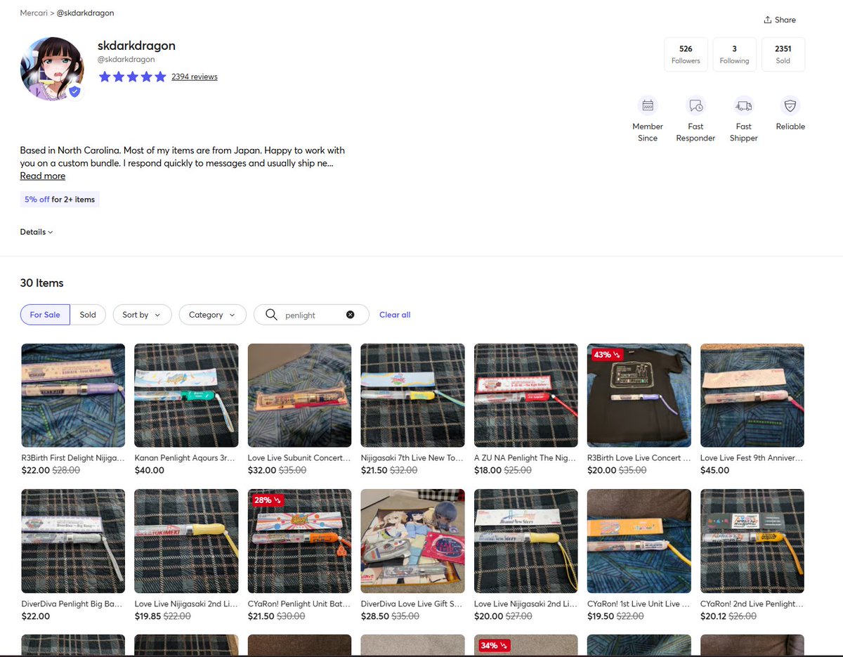Click the 5% off for 2+ items badge
The width and height of the screenshot is (843, 657).
(60, 200)
